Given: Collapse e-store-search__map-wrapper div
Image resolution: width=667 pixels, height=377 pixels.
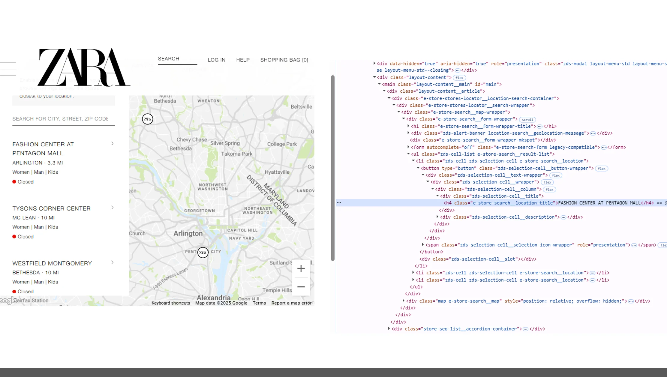Looking at the screenshot, I should (399, 112).
